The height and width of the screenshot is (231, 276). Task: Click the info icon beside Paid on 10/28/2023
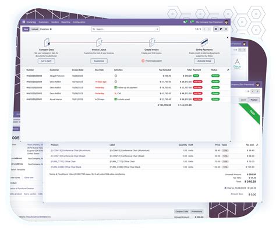pos(225,188)
